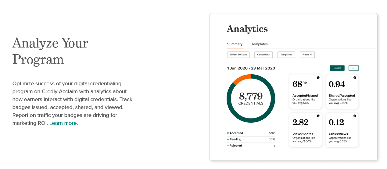
Task: Click info icon on Shared/Accepted card
Action: click(x=355, y=78)
